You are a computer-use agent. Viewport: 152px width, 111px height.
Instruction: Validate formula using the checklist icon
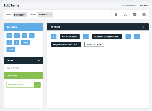[135, 15]
